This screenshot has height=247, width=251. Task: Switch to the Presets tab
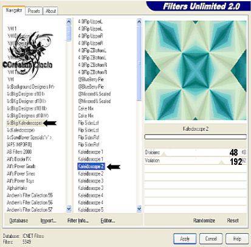[x=34, y=11]
